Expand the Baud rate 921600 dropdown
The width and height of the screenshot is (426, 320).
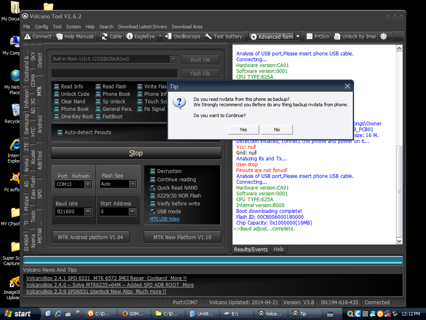tap(87, 211)
